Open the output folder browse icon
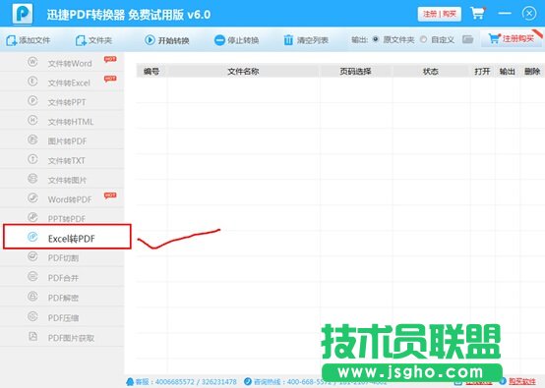 pyautogui.click(x=468, y=39)
